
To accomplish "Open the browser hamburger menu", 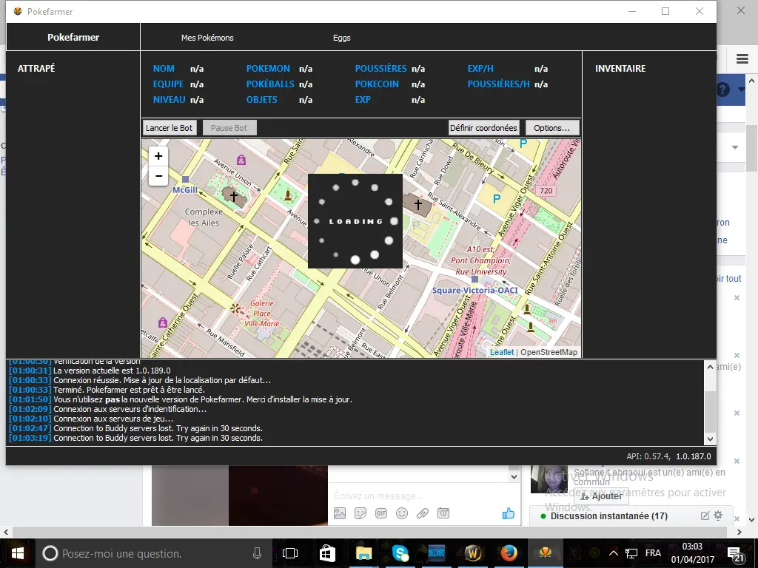I will pos(742,59).
